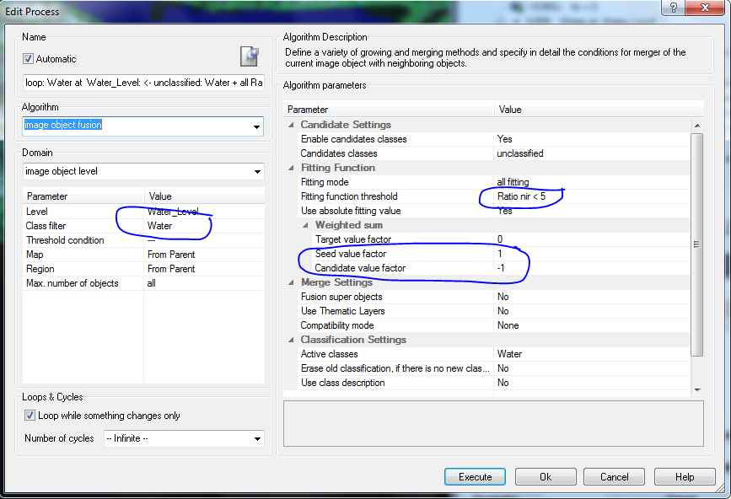Click the process name input field

coord(143,83)
